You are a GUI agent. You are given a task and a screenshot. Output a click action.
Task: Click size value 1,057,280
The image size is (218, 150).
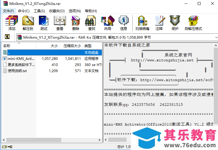click(50, 59)
